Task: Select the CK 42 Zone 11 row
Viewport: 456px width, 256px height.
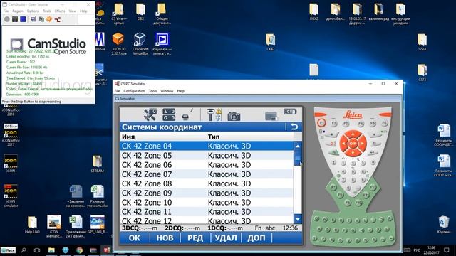Action: (207, 212)
